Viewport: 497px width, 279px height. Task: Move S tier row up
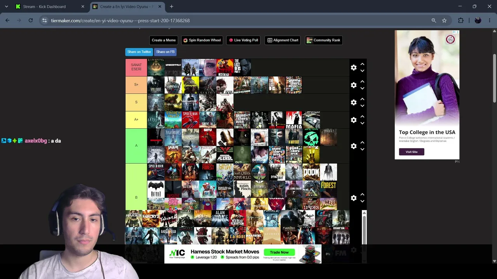362,99
